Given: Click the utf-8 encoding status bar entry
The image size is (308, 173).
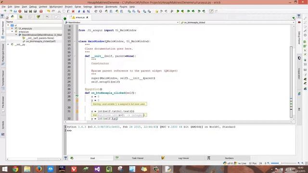Looking at the screenshot, I should coord(230,163).
